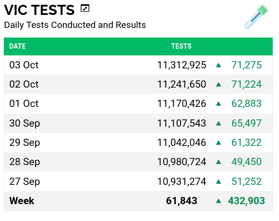The width and height of the screenshot is (279, 221).
Task: Click the total 10,980,724 value
Action: click(x=182, y=162)
